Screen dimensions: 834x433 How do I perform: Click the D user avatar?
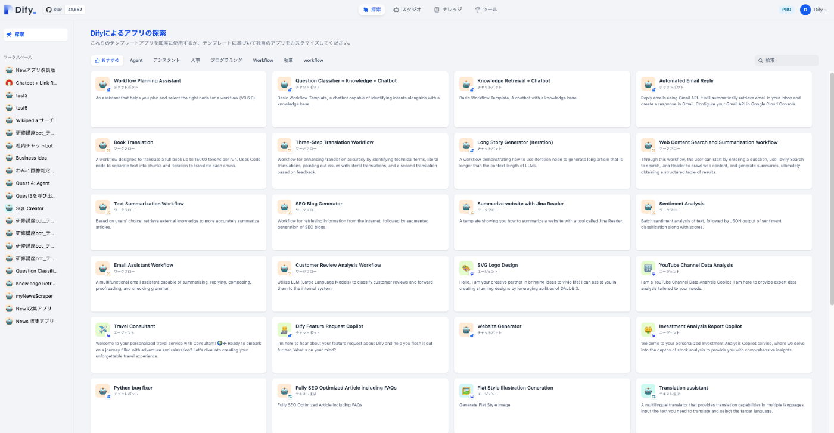(x=805, y=10)
